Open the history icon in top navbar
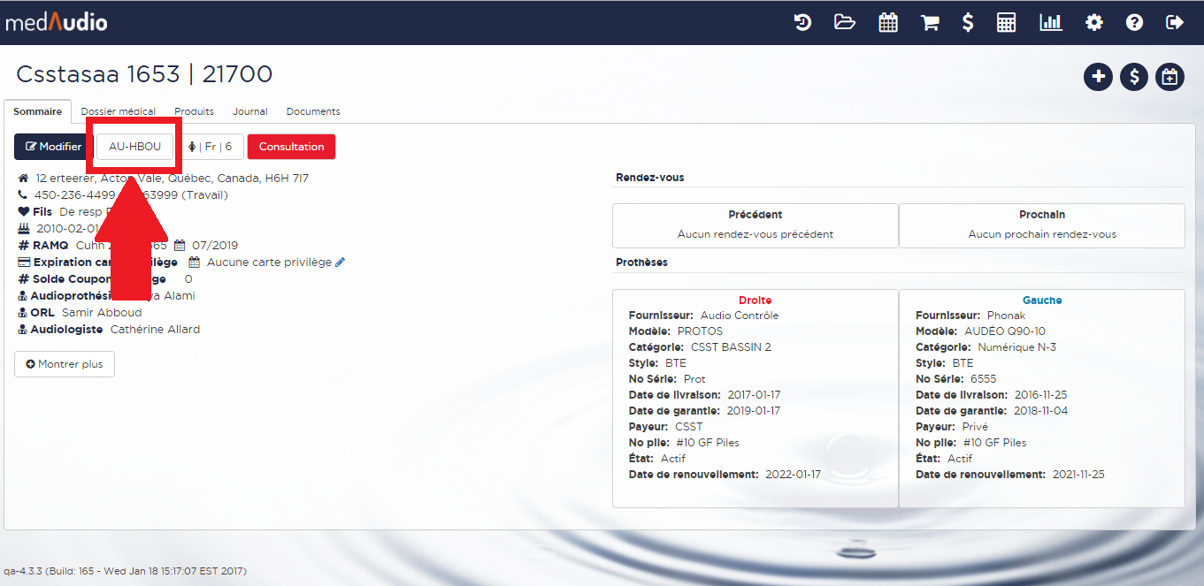Image resolution: width=1204 pixels, height=586 pixels. coord(802,23)
